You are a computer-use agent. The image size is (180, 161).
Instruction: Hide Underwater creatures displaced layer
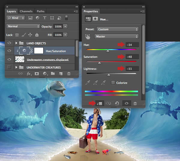(x=9, y=59)
